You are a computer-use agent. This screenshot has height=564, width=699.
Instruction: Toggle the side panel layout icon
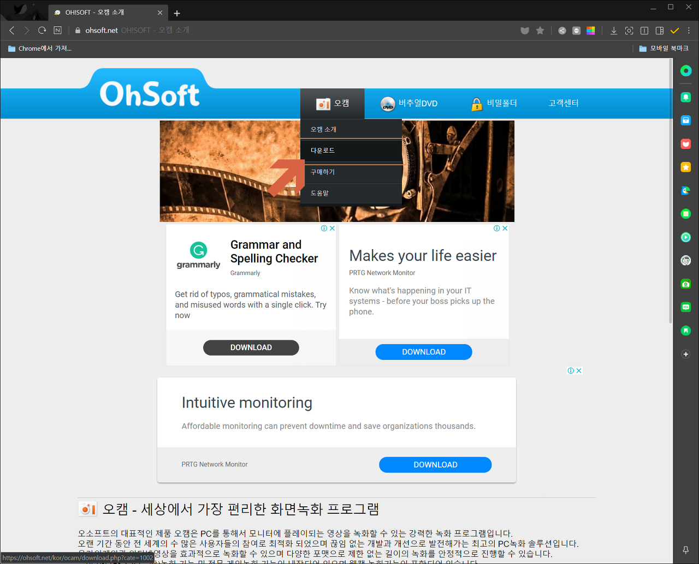pyautogui.click(x=660, y=31)
